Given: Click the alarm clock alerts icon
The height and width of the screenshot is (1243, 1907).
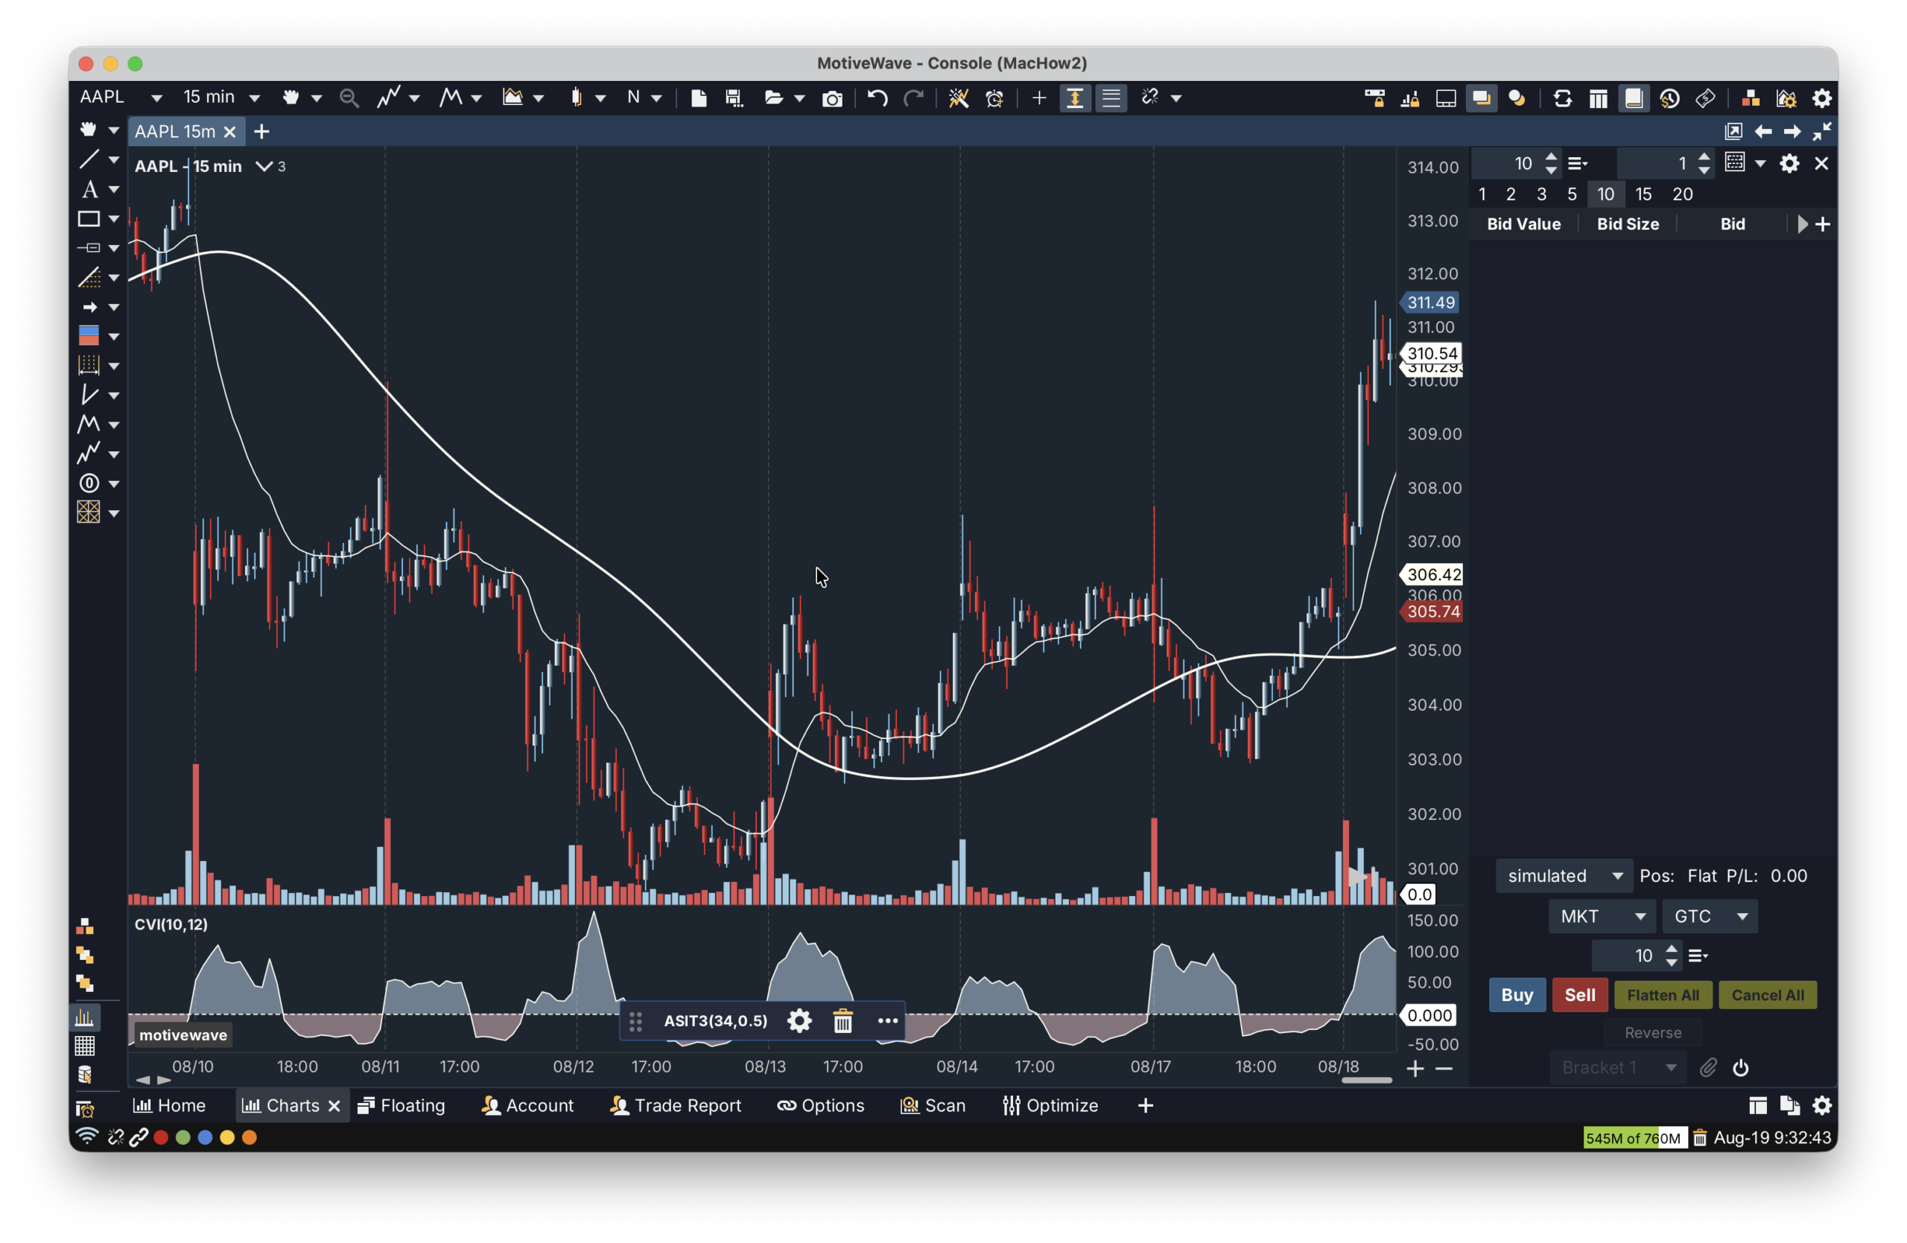Looking at the screenshot, I should pyautogui.click(x=994, y=98).
